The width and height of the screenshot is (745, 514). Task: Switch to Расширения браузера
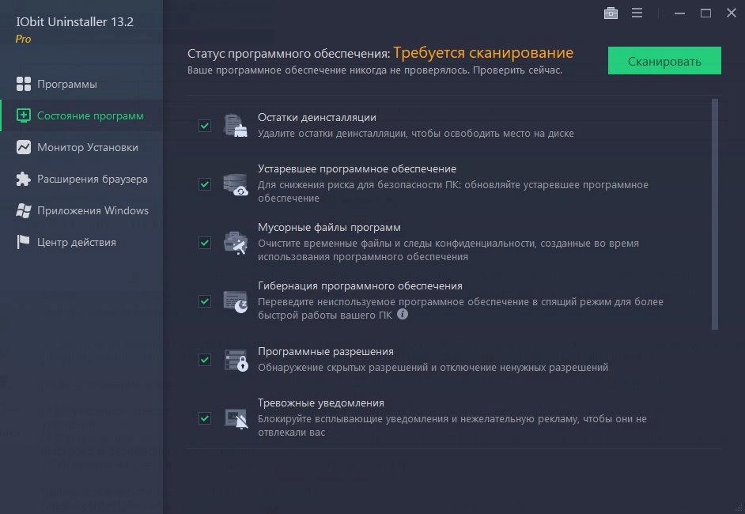coord(81,179)
